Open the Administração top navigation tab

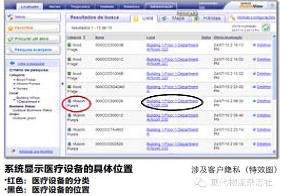coord(161,7)
